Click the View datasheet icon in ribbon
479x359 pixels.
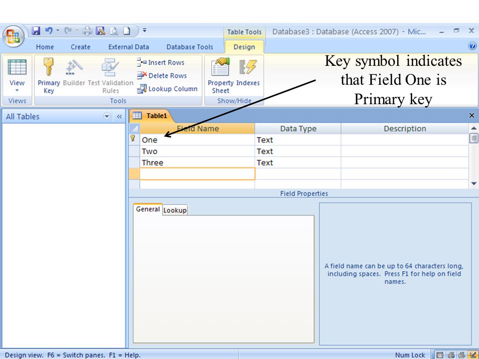17,67
